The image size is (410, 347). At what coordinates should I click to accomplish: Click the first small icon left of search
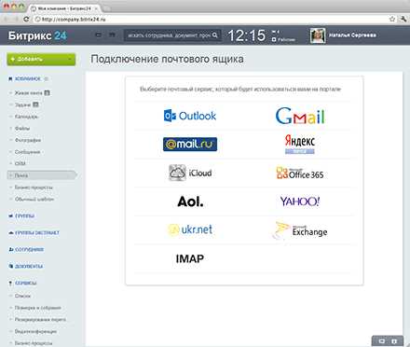click(98, 35)
